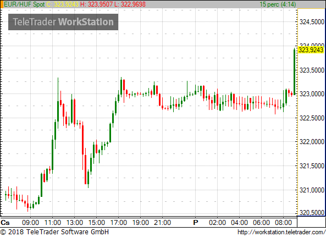Click the tall green final candle

tap(295, 71)
